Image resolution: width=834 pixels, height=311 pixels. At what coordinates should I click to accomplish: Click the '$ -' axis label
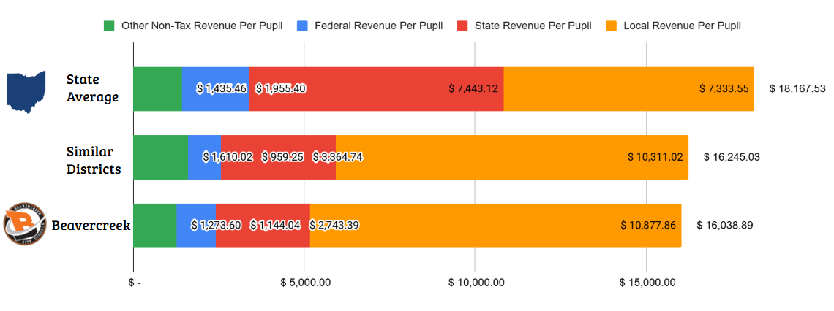point(135,283)
